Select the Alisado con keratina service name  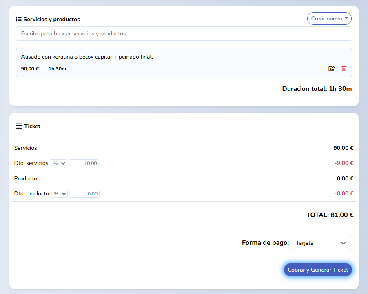click(87, 57)
